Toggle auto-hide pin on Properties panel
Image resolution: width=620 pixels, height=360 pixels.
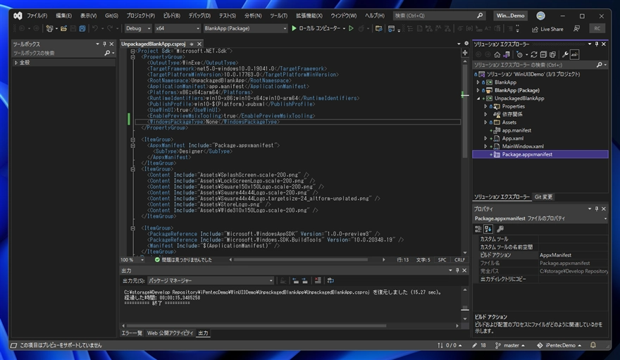(x=597, y=209)
